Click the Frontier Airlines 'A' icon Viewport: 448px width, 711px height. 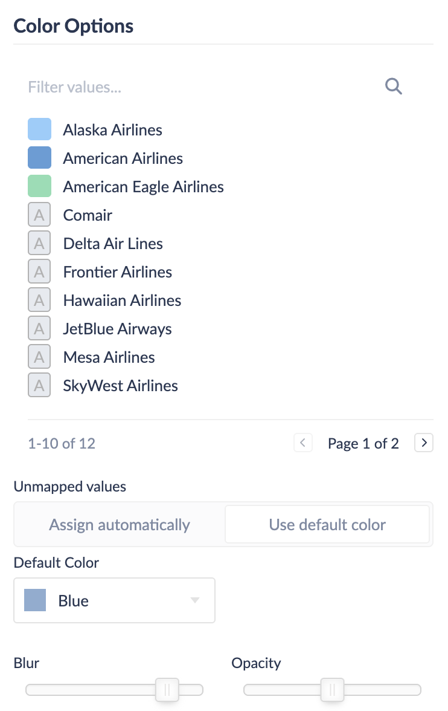pos(39,272)
